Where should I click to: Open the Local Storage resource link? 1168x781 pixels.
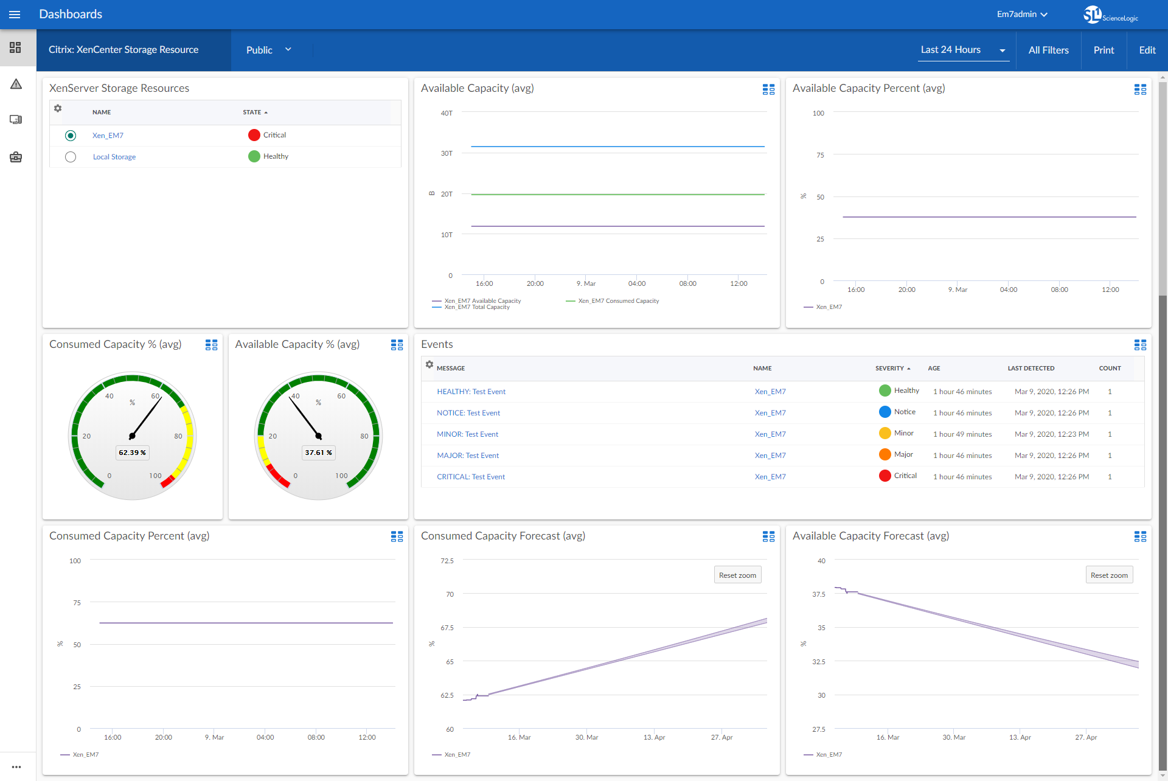tap(114, 157)
